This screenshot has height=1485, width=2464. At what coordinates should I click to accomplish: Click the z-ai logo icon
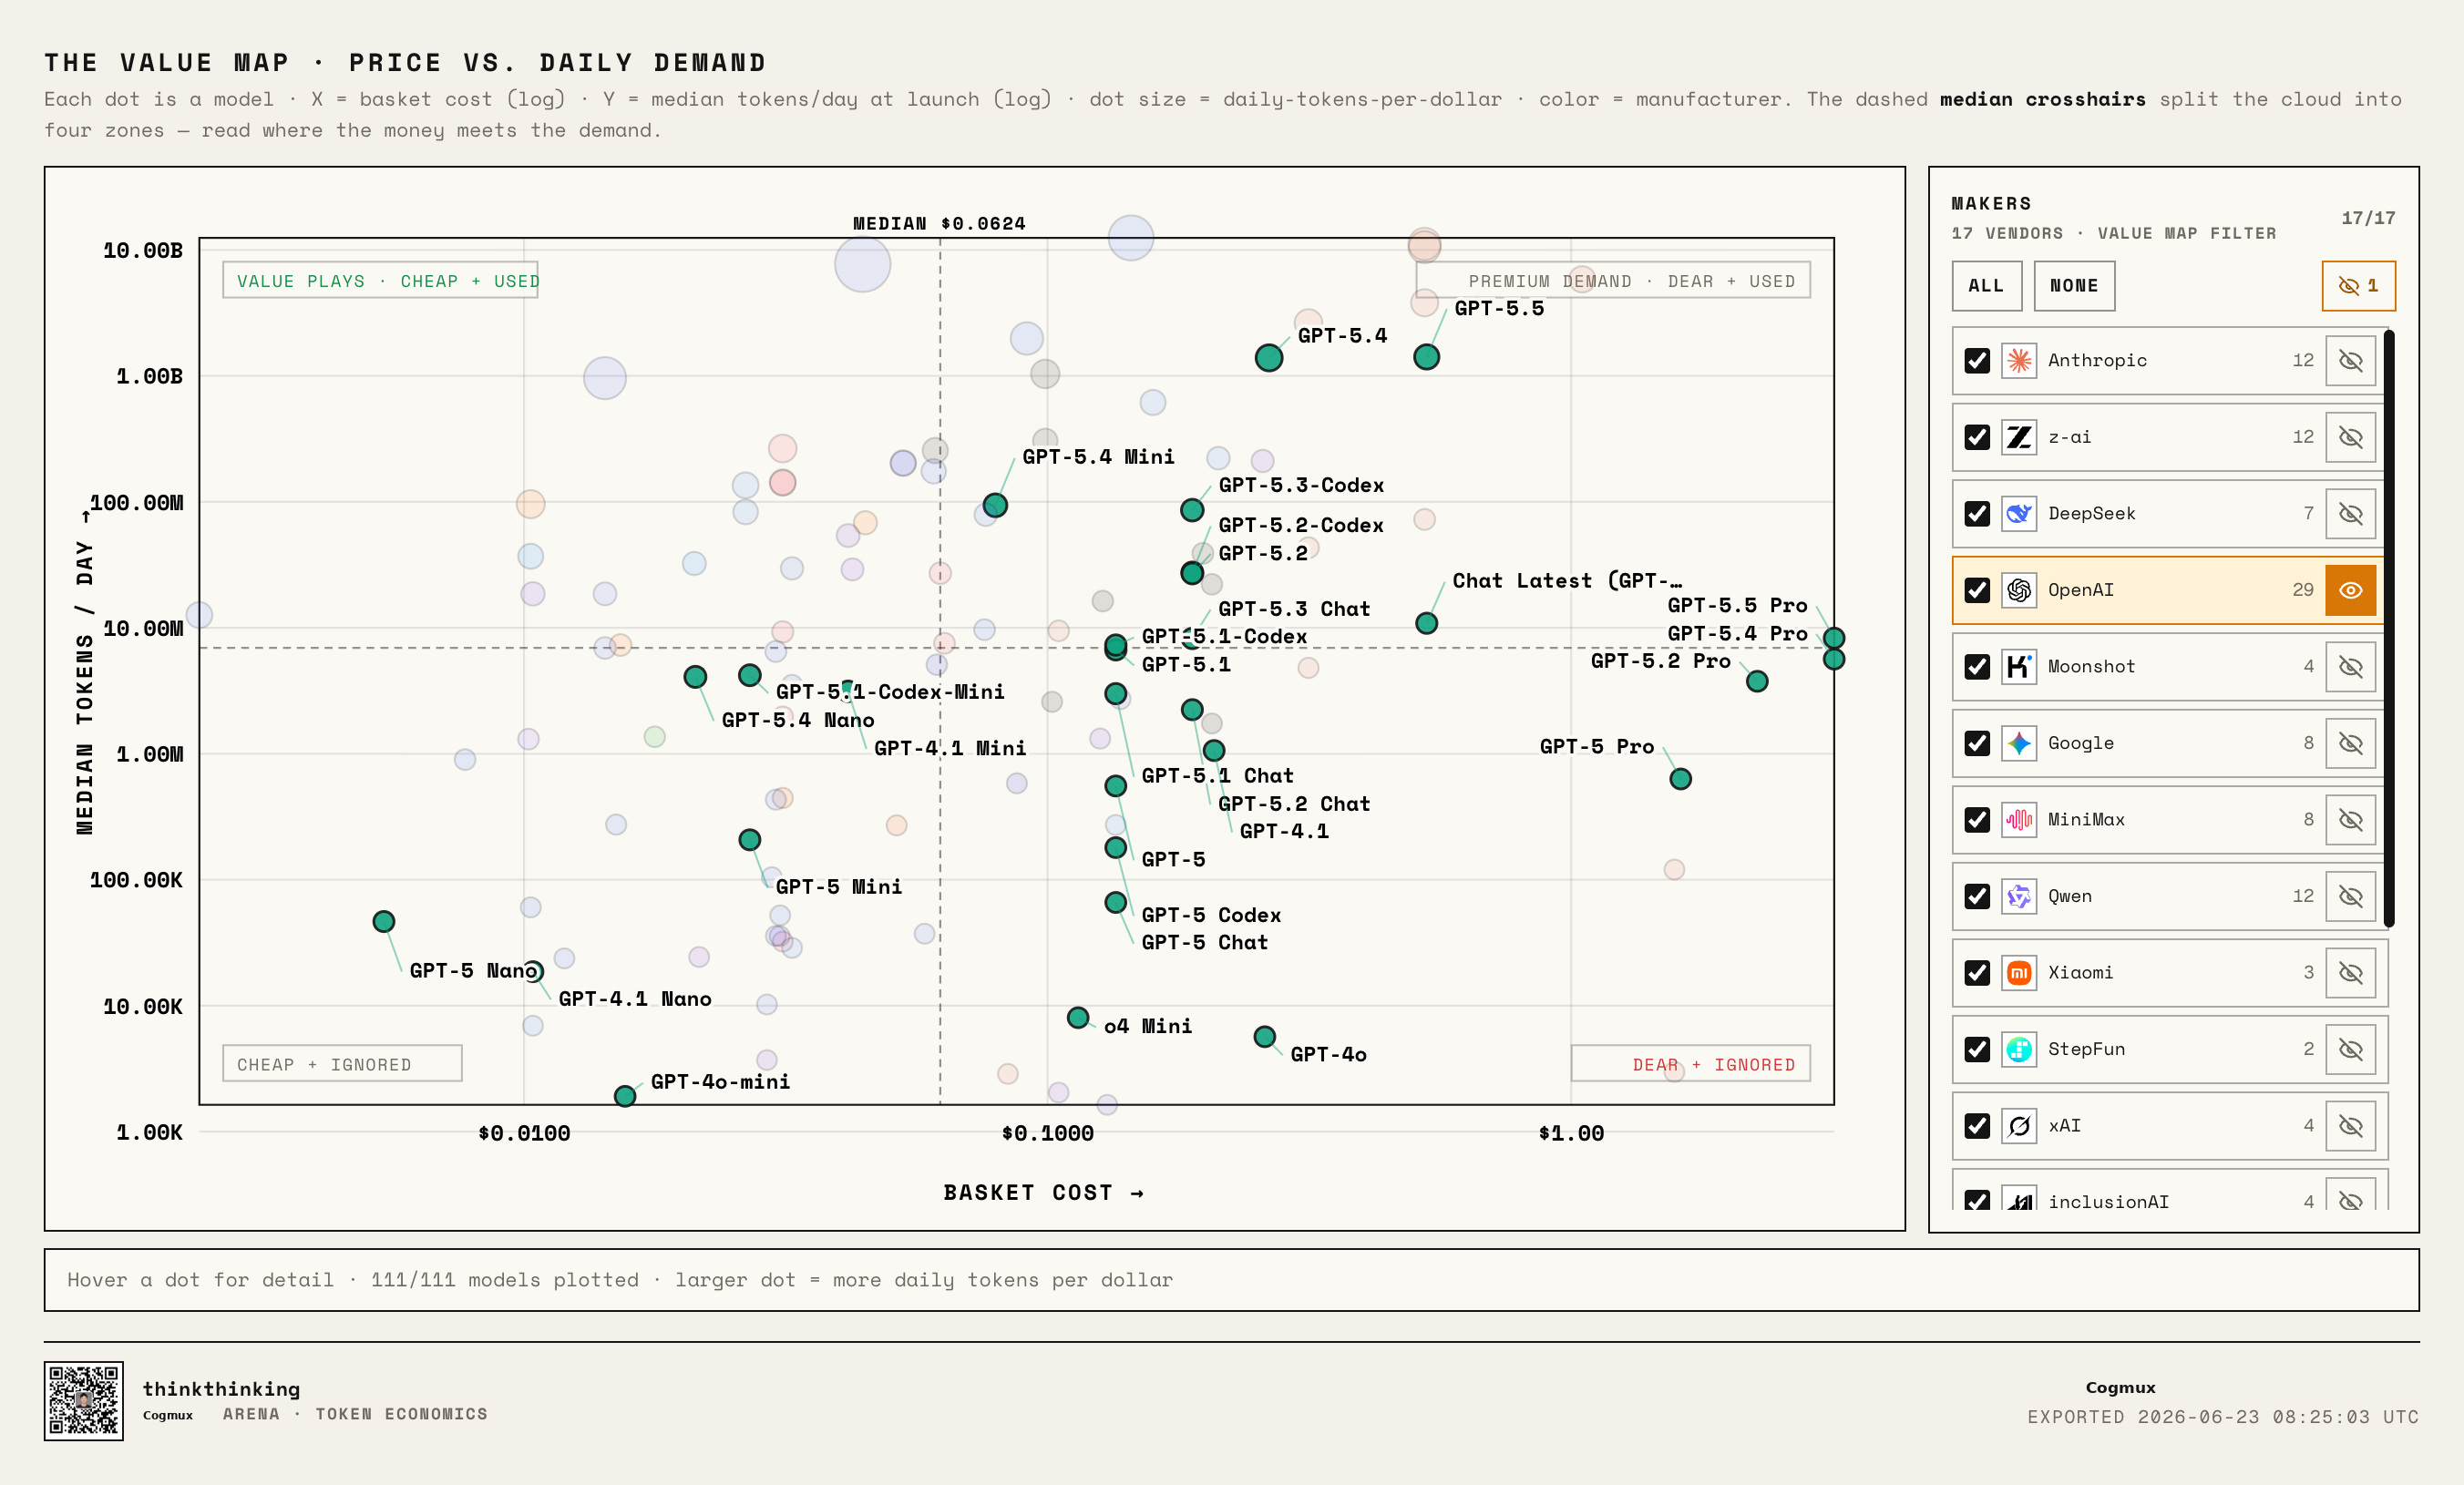pyautogui.click(x=2019, y=437)
